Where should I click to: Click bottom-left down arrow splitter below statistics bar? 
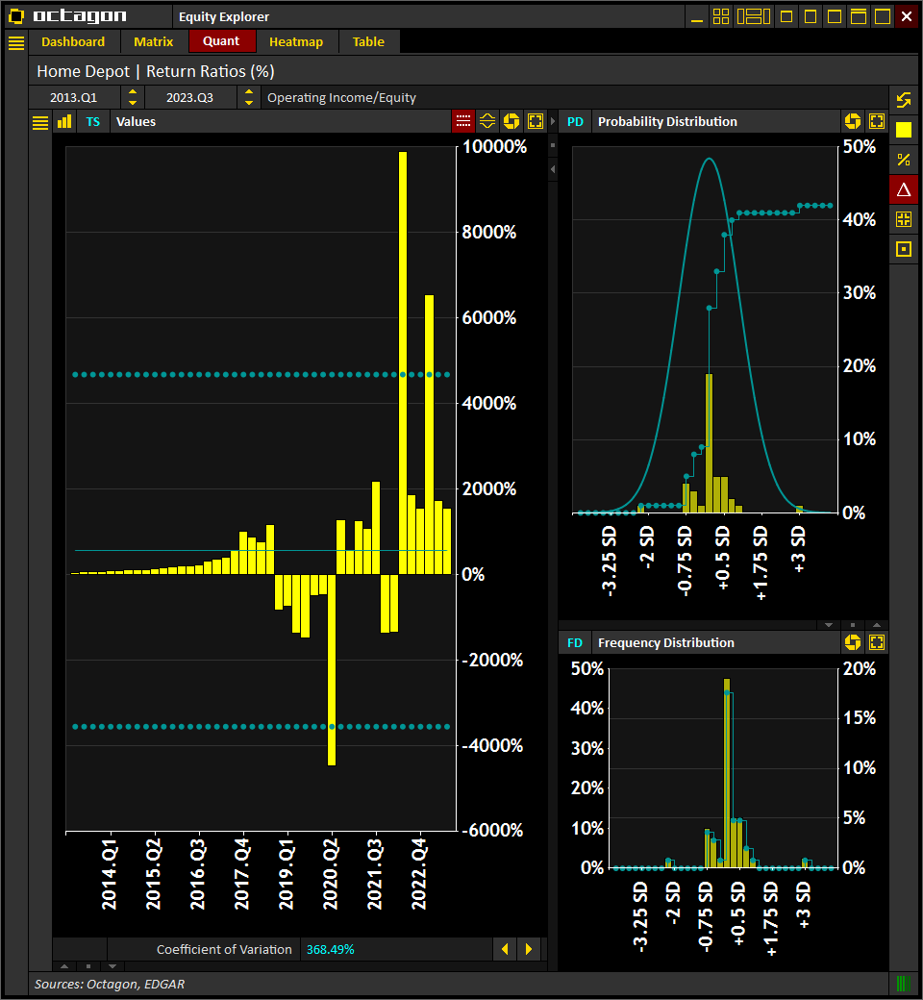[x=112, y=966]
